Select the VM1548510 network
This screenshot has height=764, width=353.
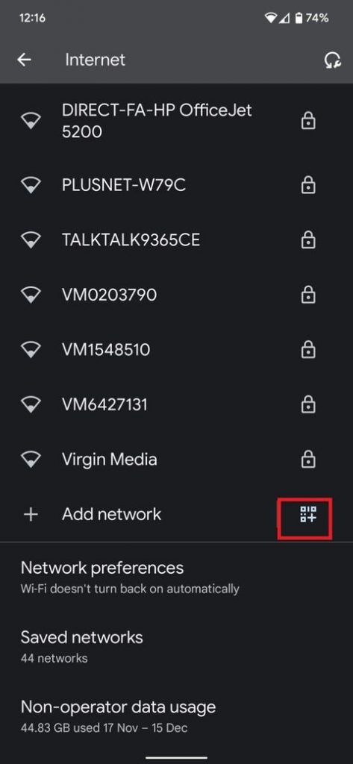pos(176,349)
